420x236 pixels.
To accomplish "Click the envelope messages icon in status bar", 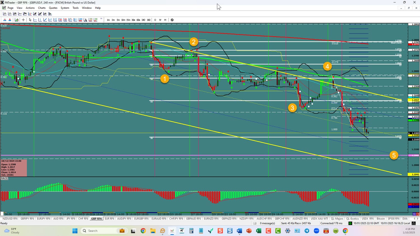I will coord(255,223).
